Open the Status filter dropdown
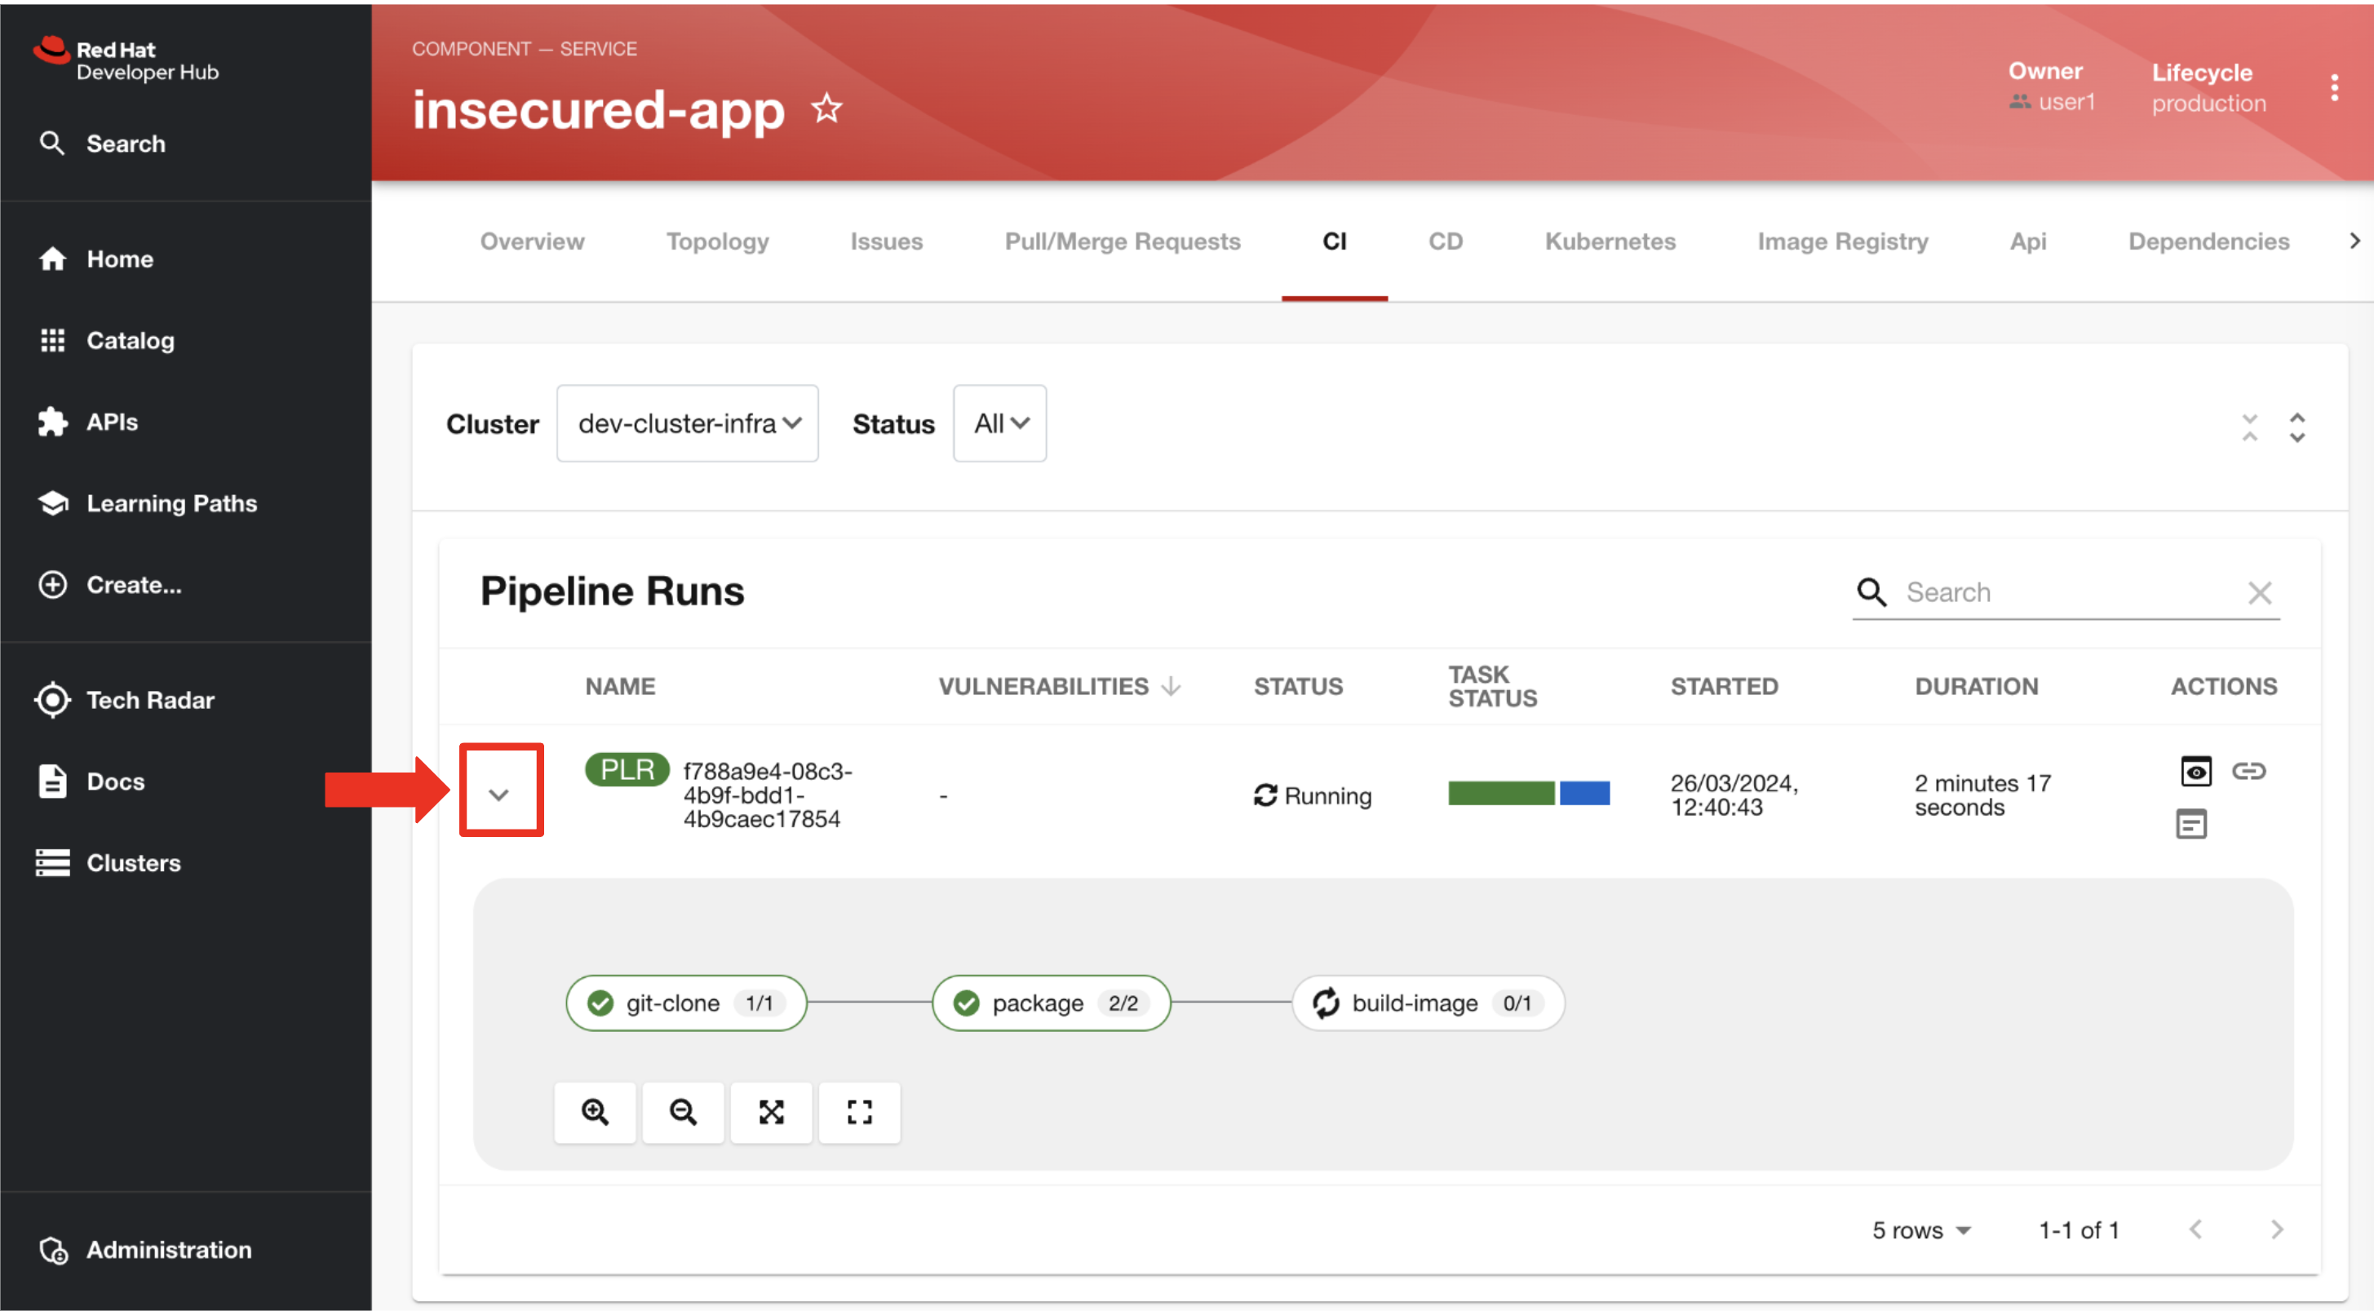This screenshot has height=1315, width=2374. [x=999, y=424]
